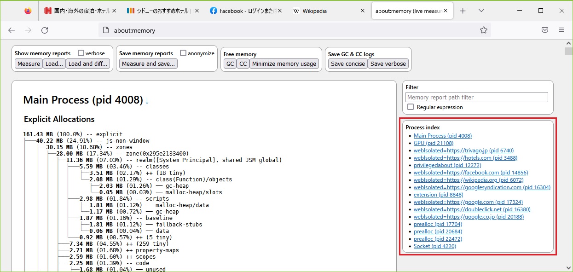This screenshot has height=272, width=573.
Task: Open the Firefox hamburger application menu
Action: point(561,30)
